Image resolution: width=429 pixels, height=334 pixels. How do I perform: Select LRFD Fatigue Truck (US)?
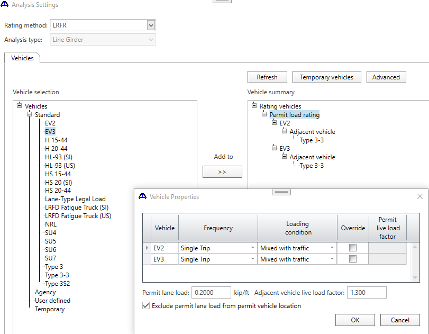point(78,216)
